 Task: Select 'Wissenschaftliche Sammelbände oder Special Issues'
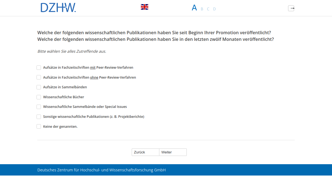pyautogui.click(x=39, y=107)
